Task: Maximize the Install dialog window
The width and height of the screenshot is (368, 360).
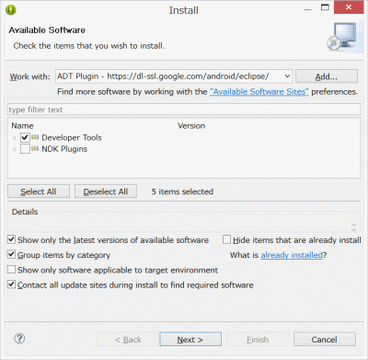Action: point(325,7)
